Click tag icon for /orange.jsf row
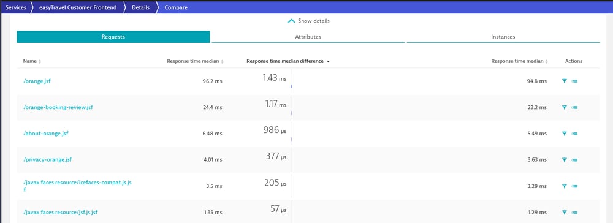The height and width of the screenshot is (223, 613). [x=574, y=81]
